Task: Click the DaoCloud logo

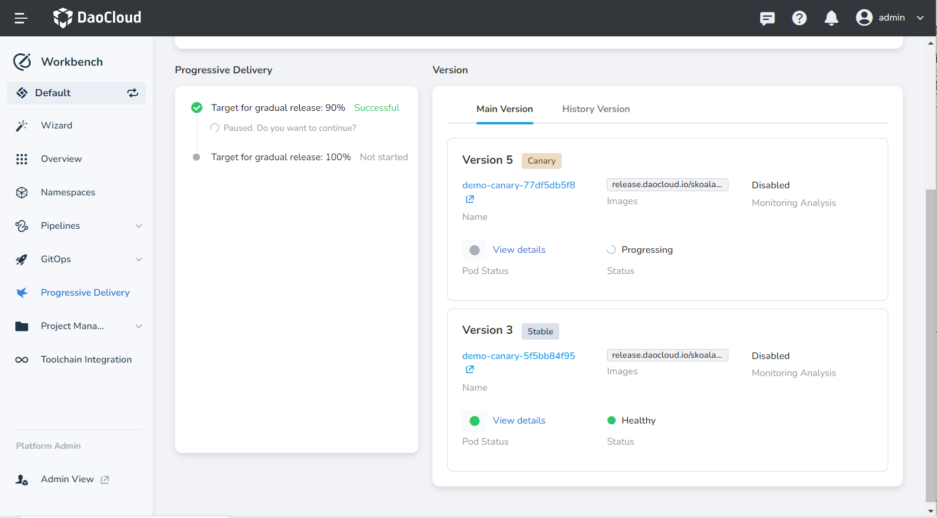Action: (98, 18)
